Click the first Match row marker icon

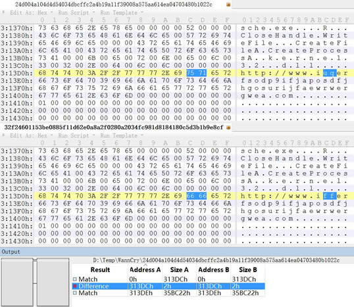pyautogui.click(x=75, y=279)
